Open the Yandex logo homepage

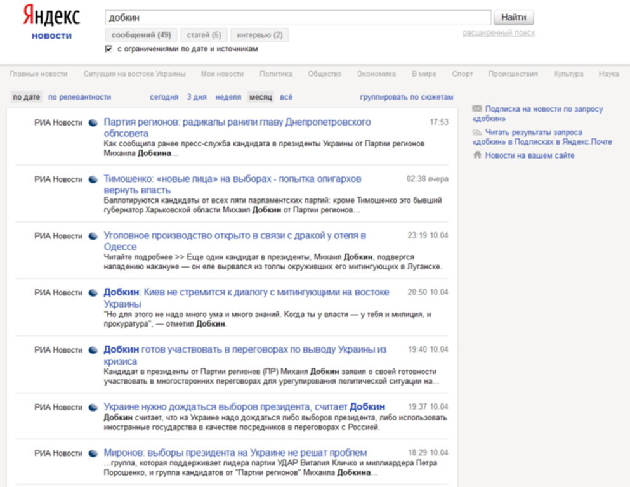(x=51, y=16)
